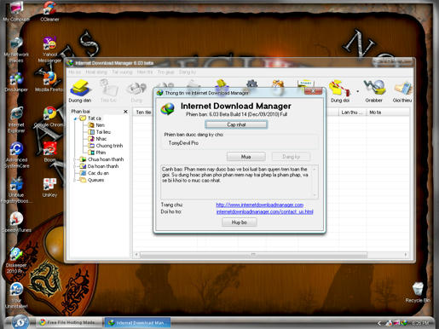The height and width of the screenshot is (329, 439).
Task: Open the Tai xuong menu
Action: click(x=122, y=72)
